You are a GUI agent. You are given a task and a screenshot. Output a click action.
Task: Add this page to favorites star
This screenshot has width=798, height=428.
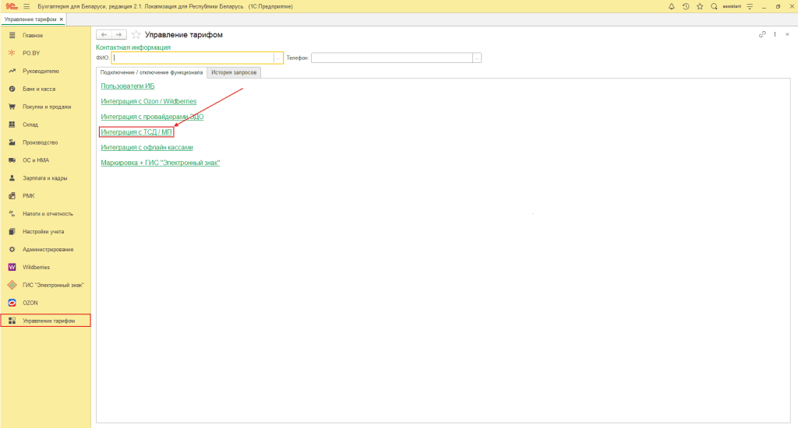(136, 34)
